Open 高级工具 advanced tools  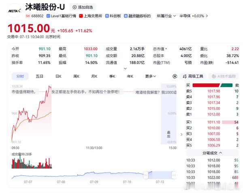coord(193,76)
